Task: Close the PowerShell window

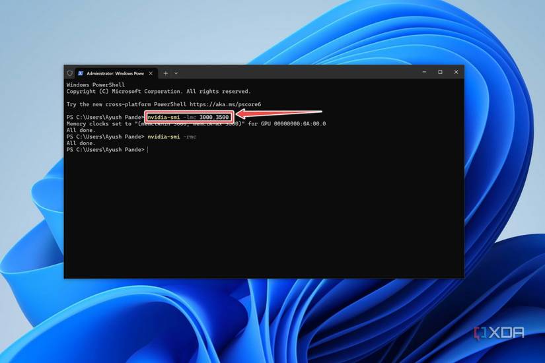Action: coord(456,72)
